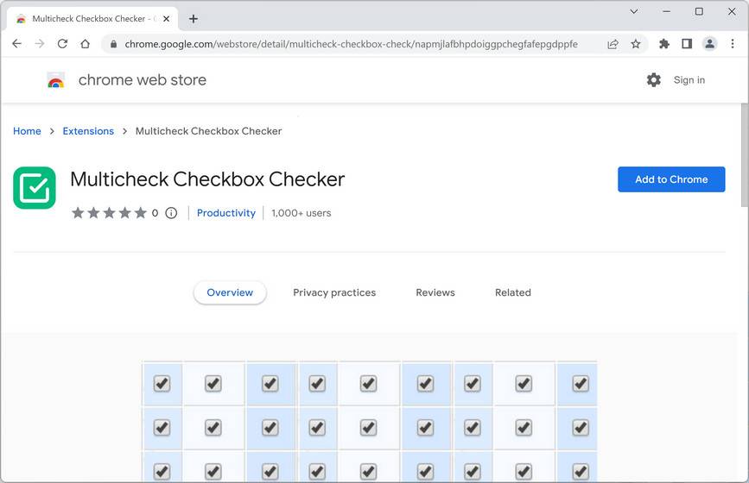Select the Related tab
Screen dimensions: 749x483
pos(512,292)
